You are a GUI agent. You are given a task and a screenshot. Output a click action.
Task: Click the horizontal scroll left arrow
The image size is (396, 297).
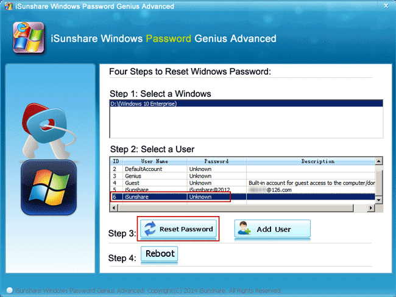(114, 208)
